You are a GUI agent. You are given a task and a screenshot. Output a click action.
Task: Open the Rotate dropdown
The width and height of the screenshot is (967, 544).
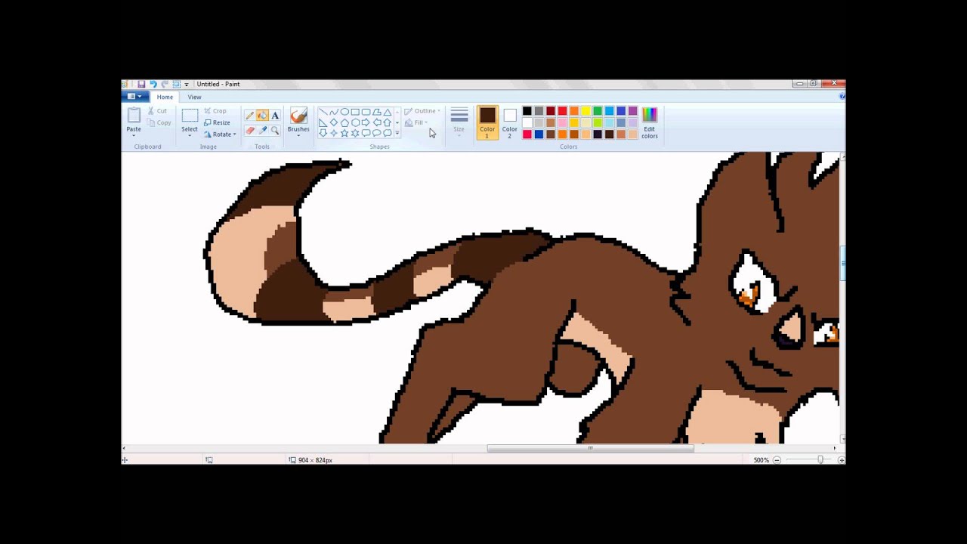(220, 134)
